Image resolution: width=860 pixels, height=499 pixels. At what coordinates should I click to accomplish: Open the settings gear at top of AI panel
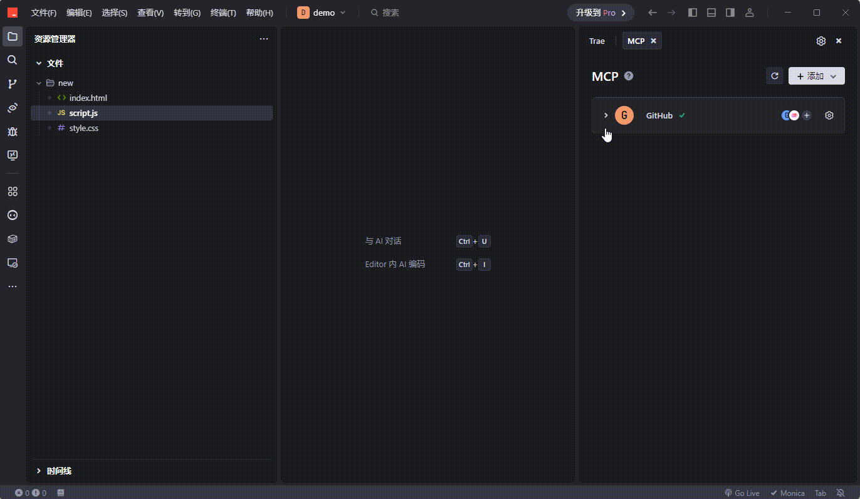click(821, 40)
